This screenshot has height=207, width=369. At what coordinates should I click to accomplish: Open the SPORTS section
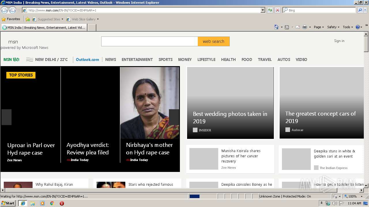click(x=165, y=60)
